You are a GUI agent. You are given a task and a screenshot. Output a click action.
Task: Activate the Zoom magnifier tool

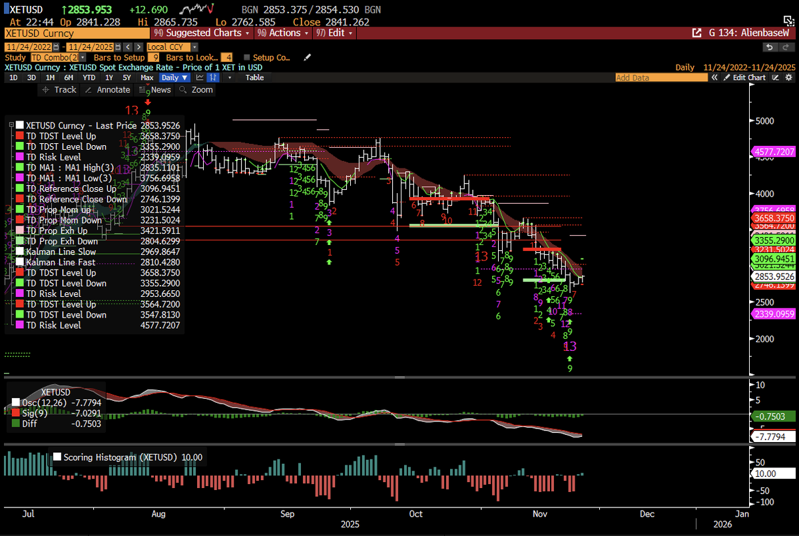point(196,89)
